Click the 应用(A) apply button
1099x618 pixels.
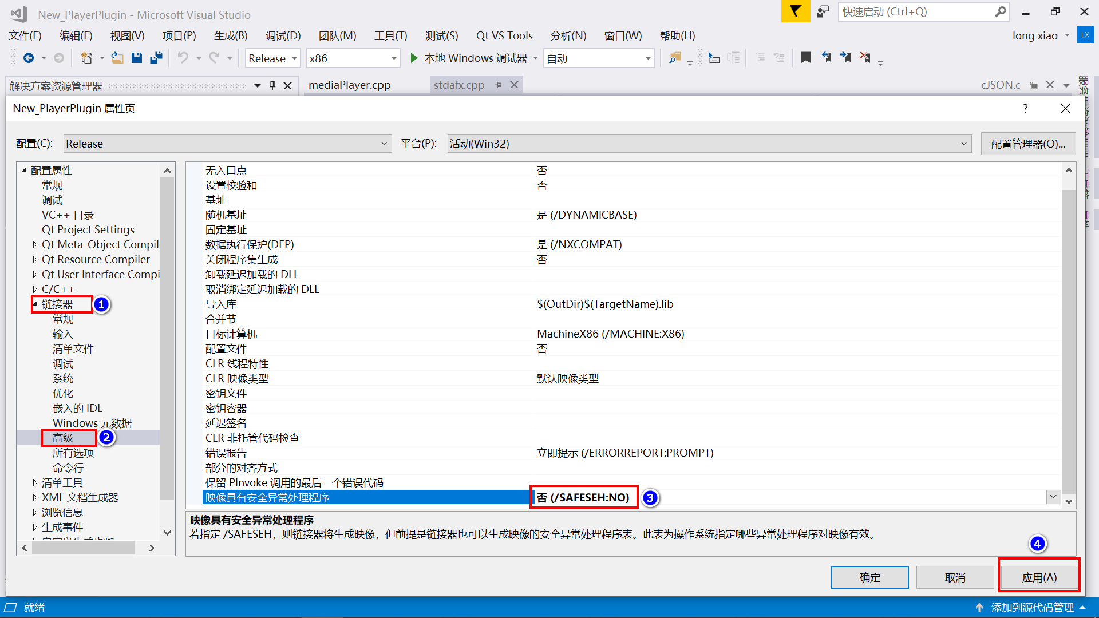click(x=1039, y=577)
